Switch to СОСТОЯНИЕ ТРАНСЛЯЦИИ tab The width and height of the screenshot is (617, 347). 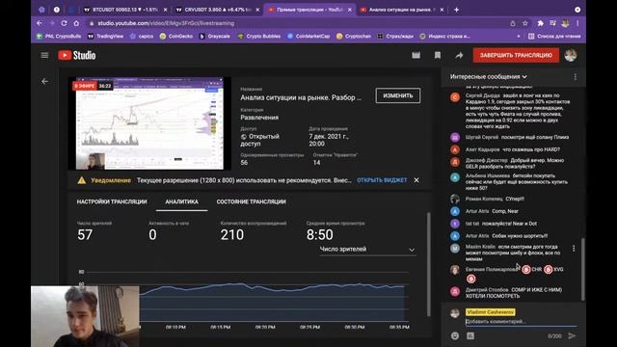click(251, 201)
